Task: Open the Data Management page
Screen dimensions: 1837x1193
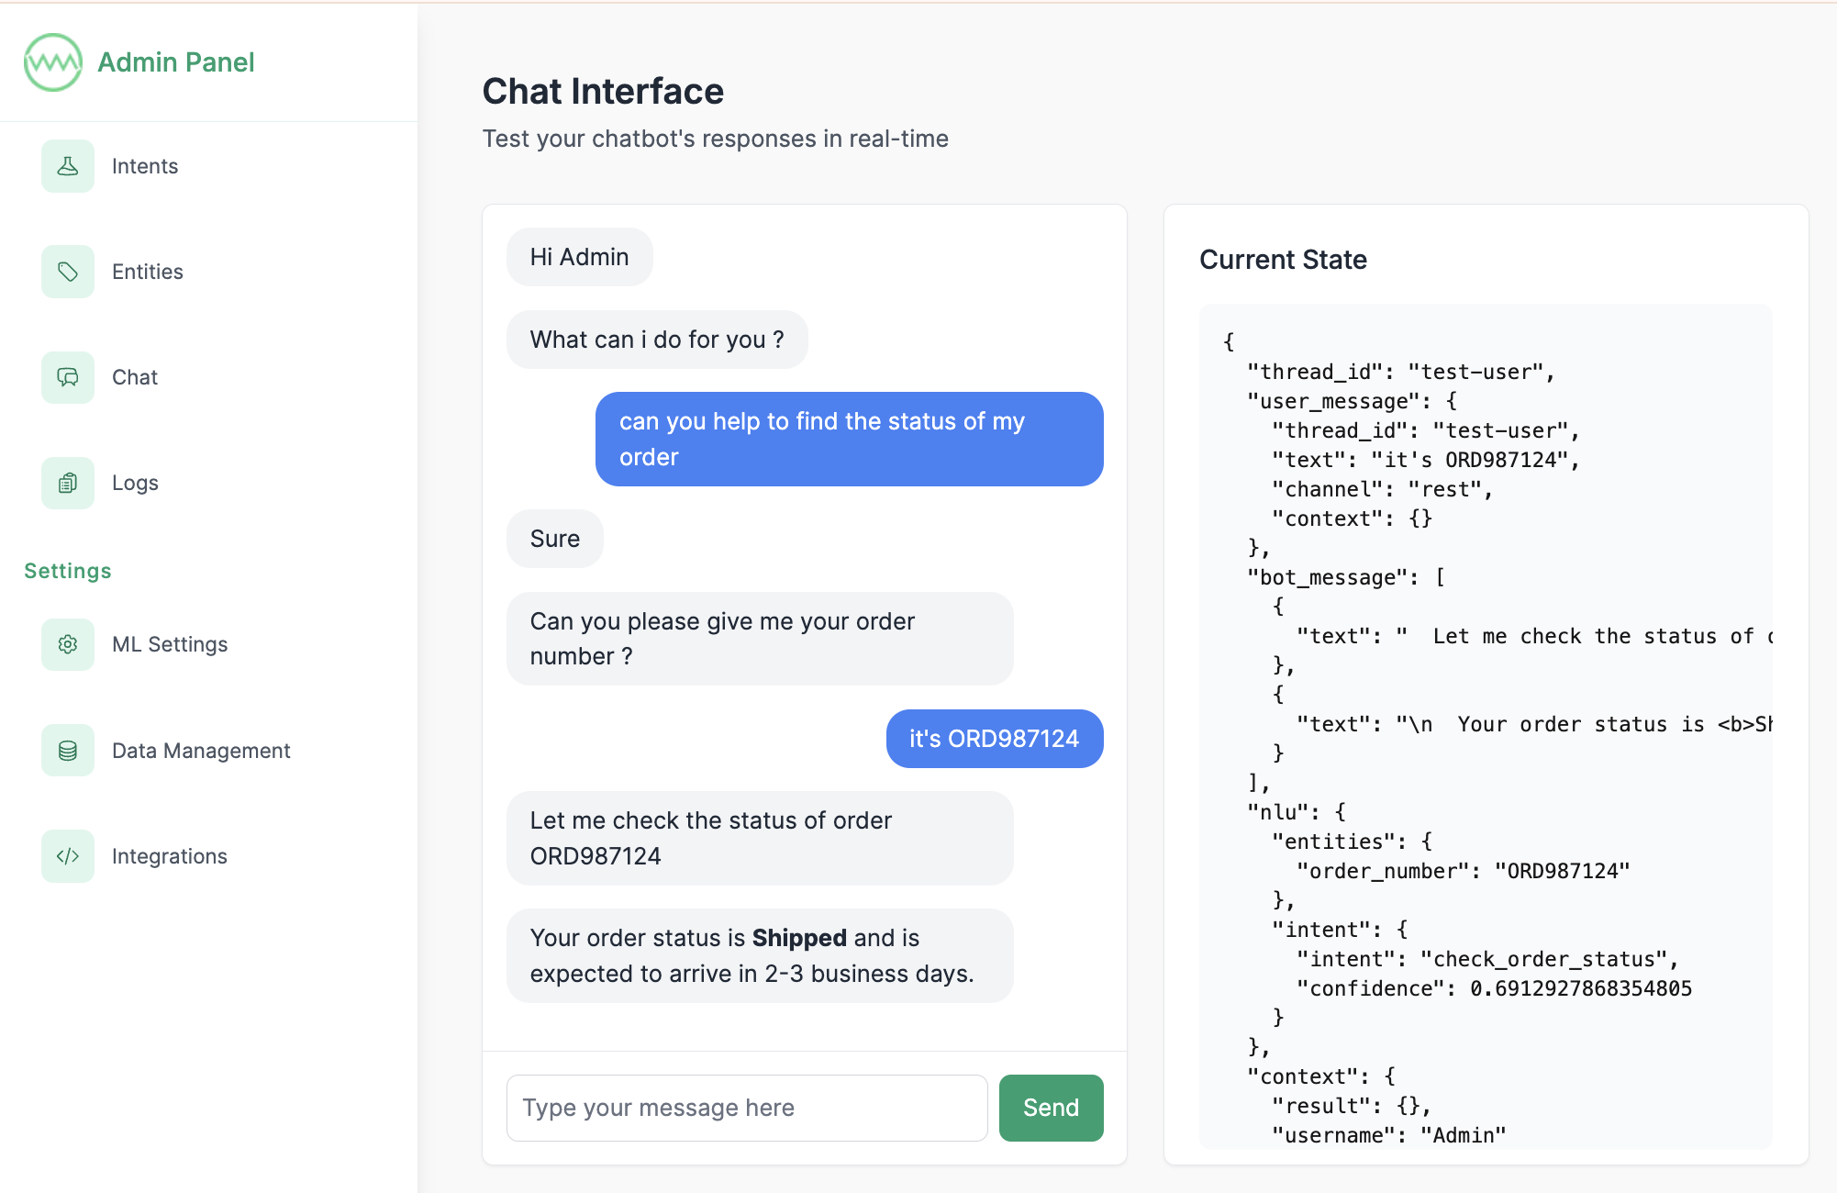Action: (x=201, y=750)
